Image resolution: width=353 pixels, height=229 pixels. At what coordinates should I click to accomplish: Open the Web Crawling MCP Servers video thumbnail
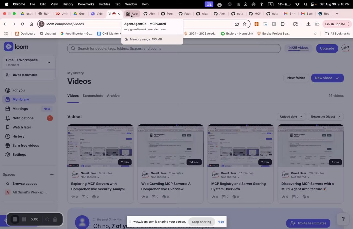(170, 146)
